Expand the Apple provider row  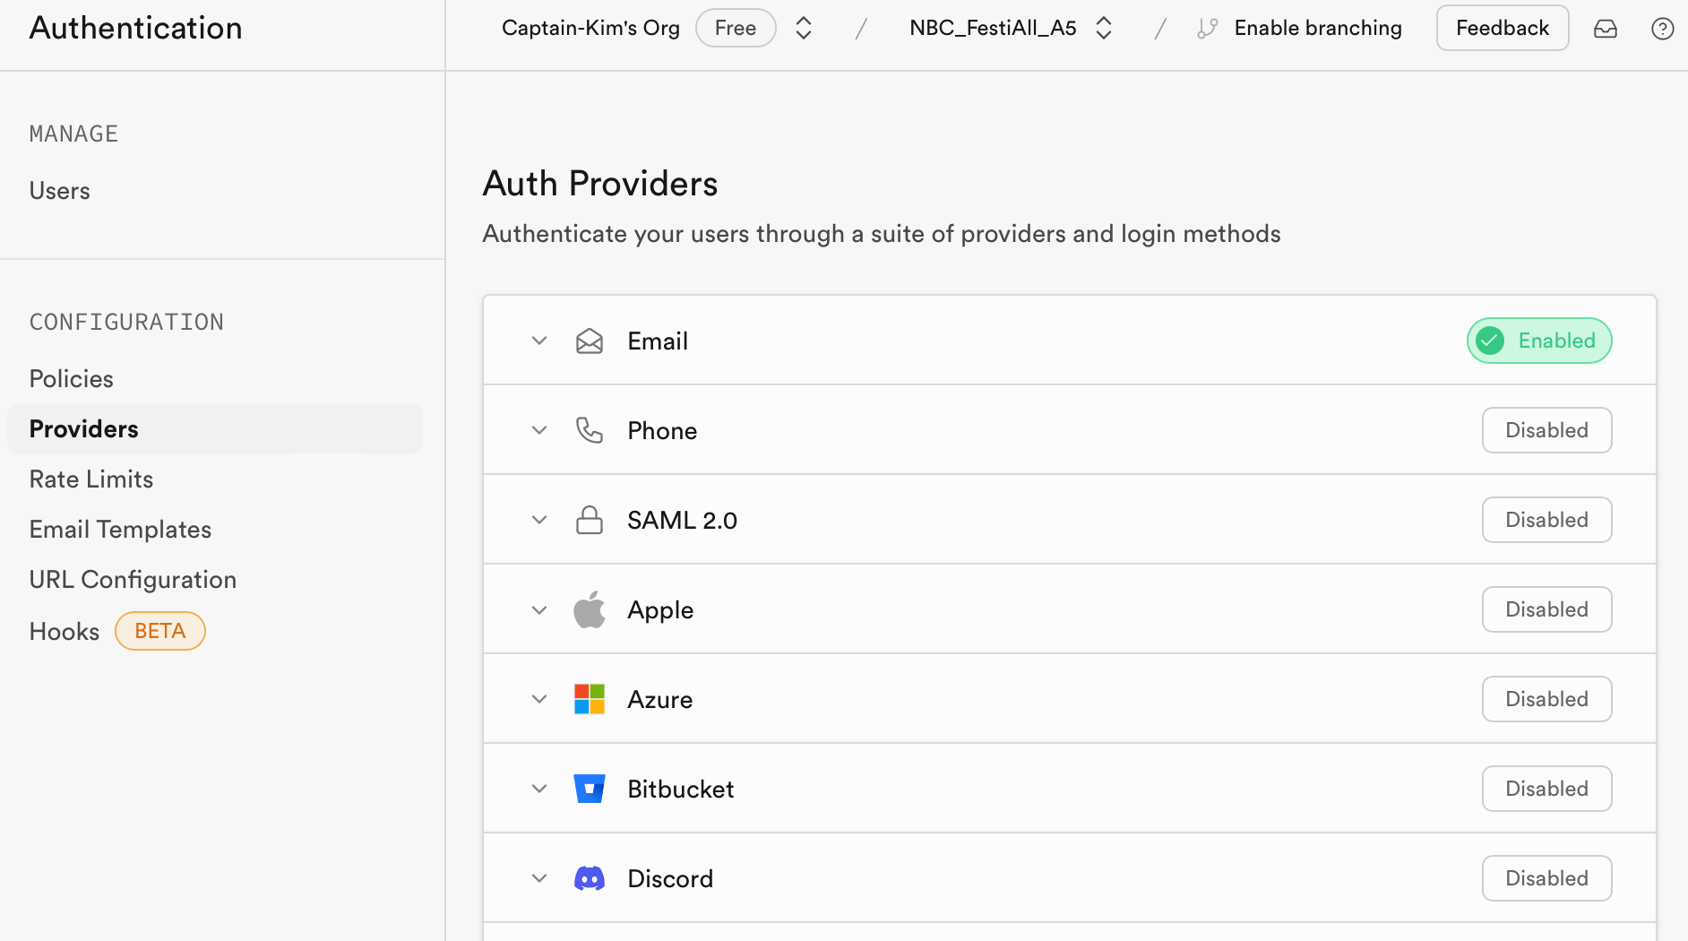539,609
